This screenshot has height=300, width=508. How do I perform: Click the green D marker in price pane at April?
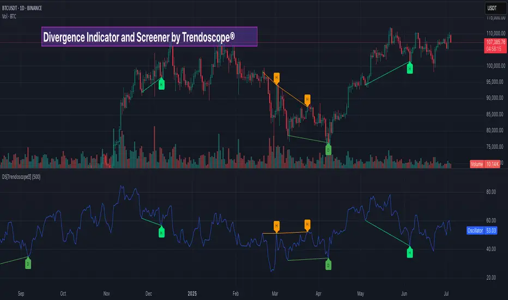[x=328, y=149]
